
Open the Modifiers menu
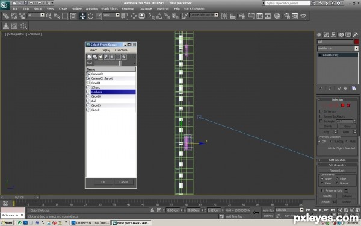(77, 9)
